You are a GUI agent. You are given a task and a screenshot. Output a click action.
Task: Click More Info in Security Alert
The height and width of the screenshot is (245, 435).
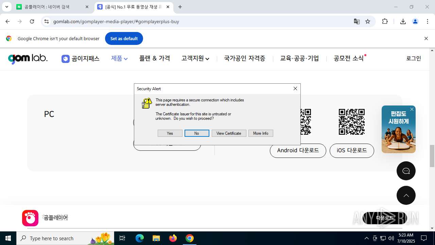tap(261, 133)
